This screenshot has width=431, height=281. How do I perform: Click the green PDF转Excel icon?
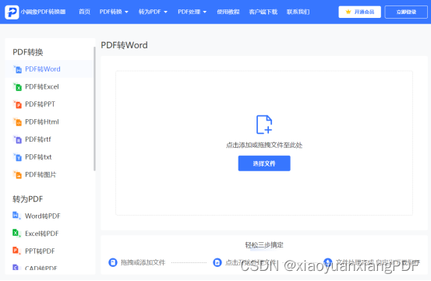[x=18, y=87]
